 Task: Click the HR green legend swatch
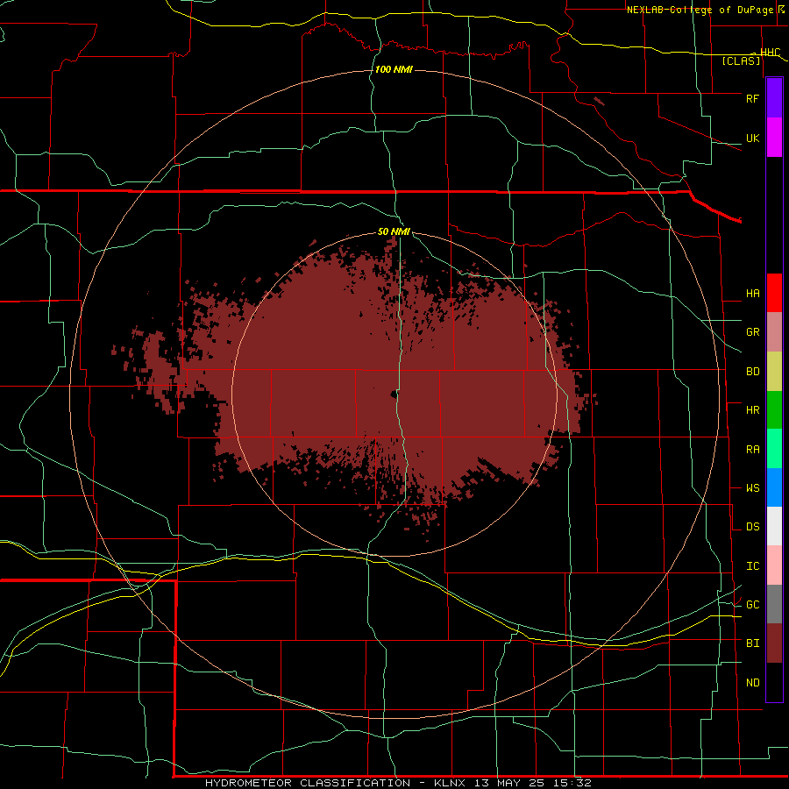(774, 410)
